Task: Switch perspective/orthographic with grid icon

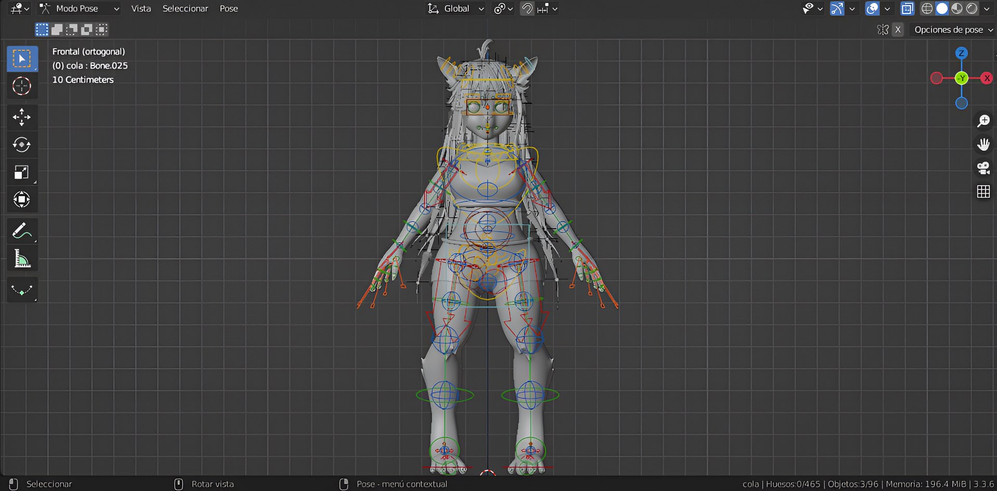Action: [x=983, y=192]
